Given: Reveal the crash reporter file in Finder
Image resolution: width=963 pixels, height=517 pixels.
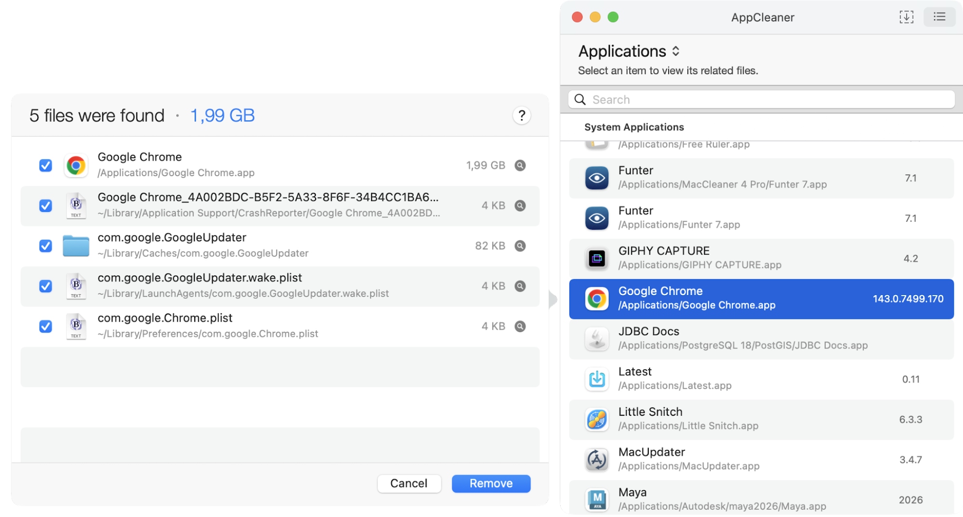Looking at the screenshot, I should tap(520, 206).
